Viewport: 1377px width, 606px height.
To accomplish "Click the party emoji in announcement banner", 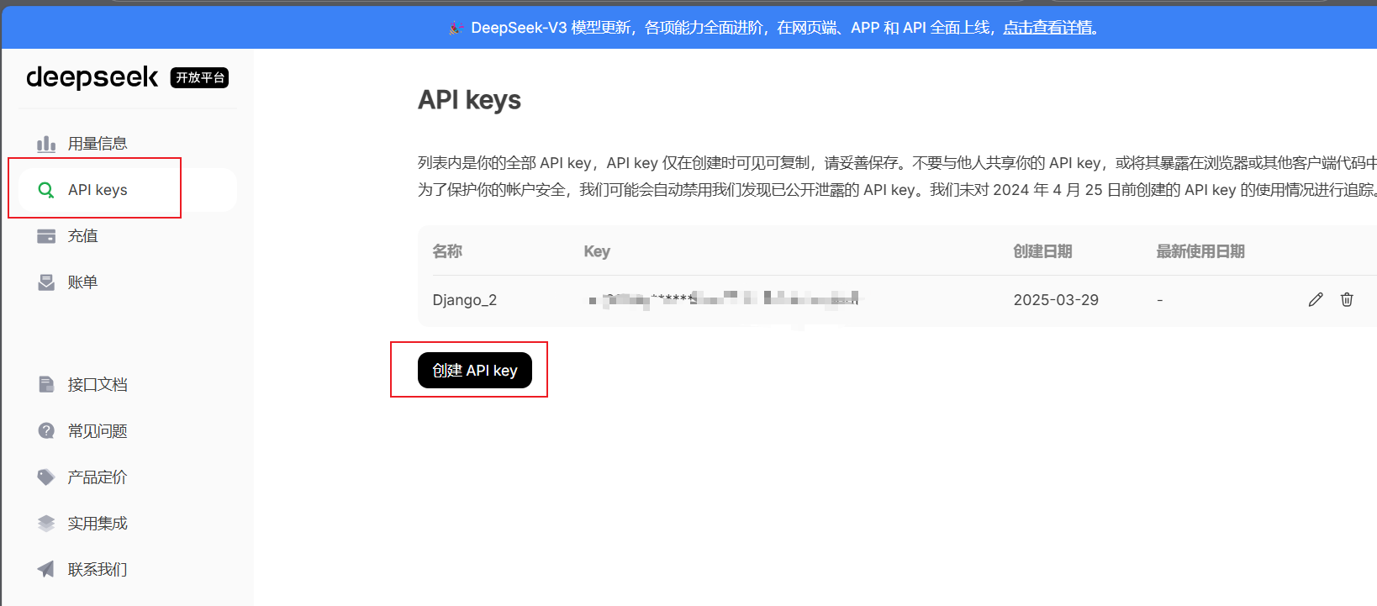I will coord(456,28).
